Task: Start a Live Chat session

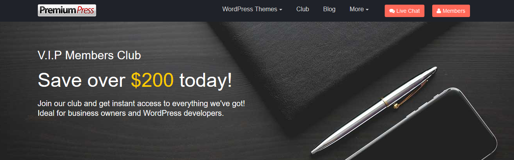Action: tap(405, 11)
